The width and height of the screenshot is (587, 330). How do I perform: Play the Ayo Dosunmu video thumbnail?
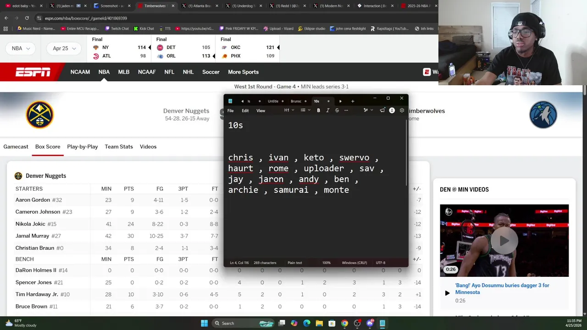click(504, 241)
